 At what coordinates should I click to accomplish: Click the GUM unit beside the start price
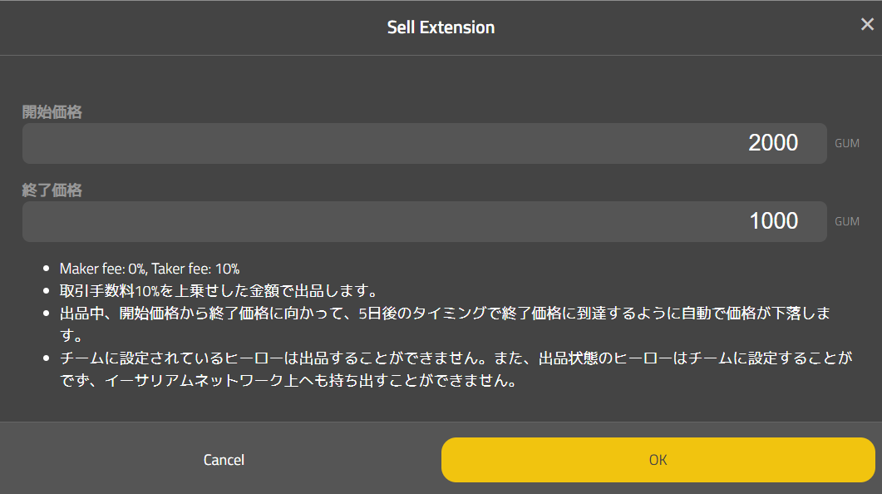pyautogui.click(x=846, y=144)
